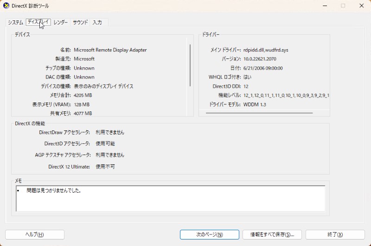Image resolution: width=371 pixels, height=246 pixels.
Task: Click the 製造元 value Microsoft
Action: point(84,59)
